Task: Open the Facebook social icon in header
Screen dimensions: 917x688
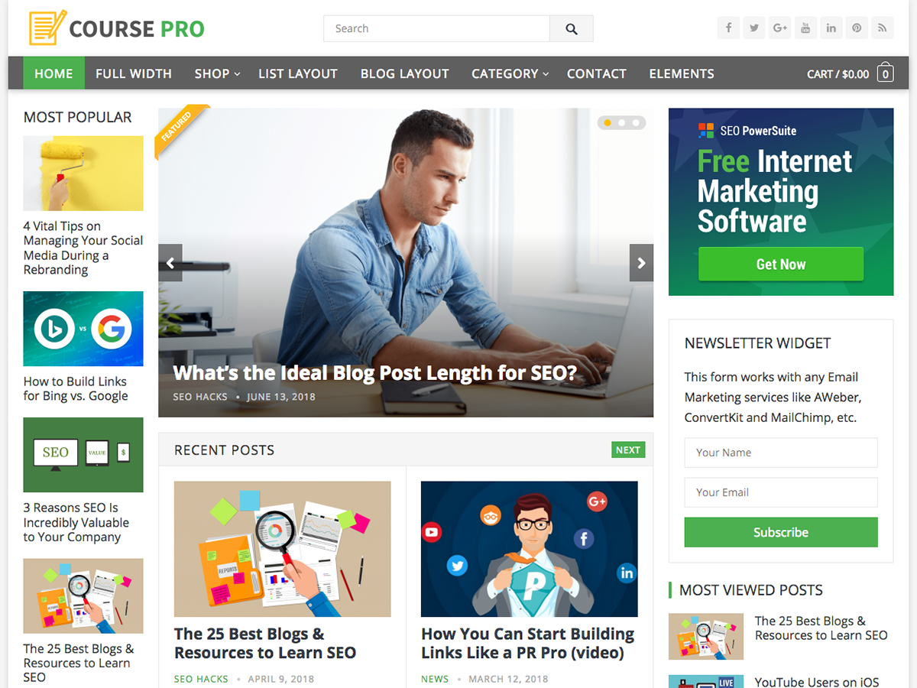Action: pyautogui.click(x=728, y=28)
